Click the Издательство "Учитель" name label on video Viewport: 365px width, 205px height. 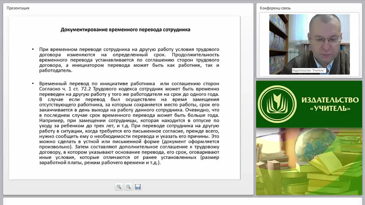(x=309, y=70)
